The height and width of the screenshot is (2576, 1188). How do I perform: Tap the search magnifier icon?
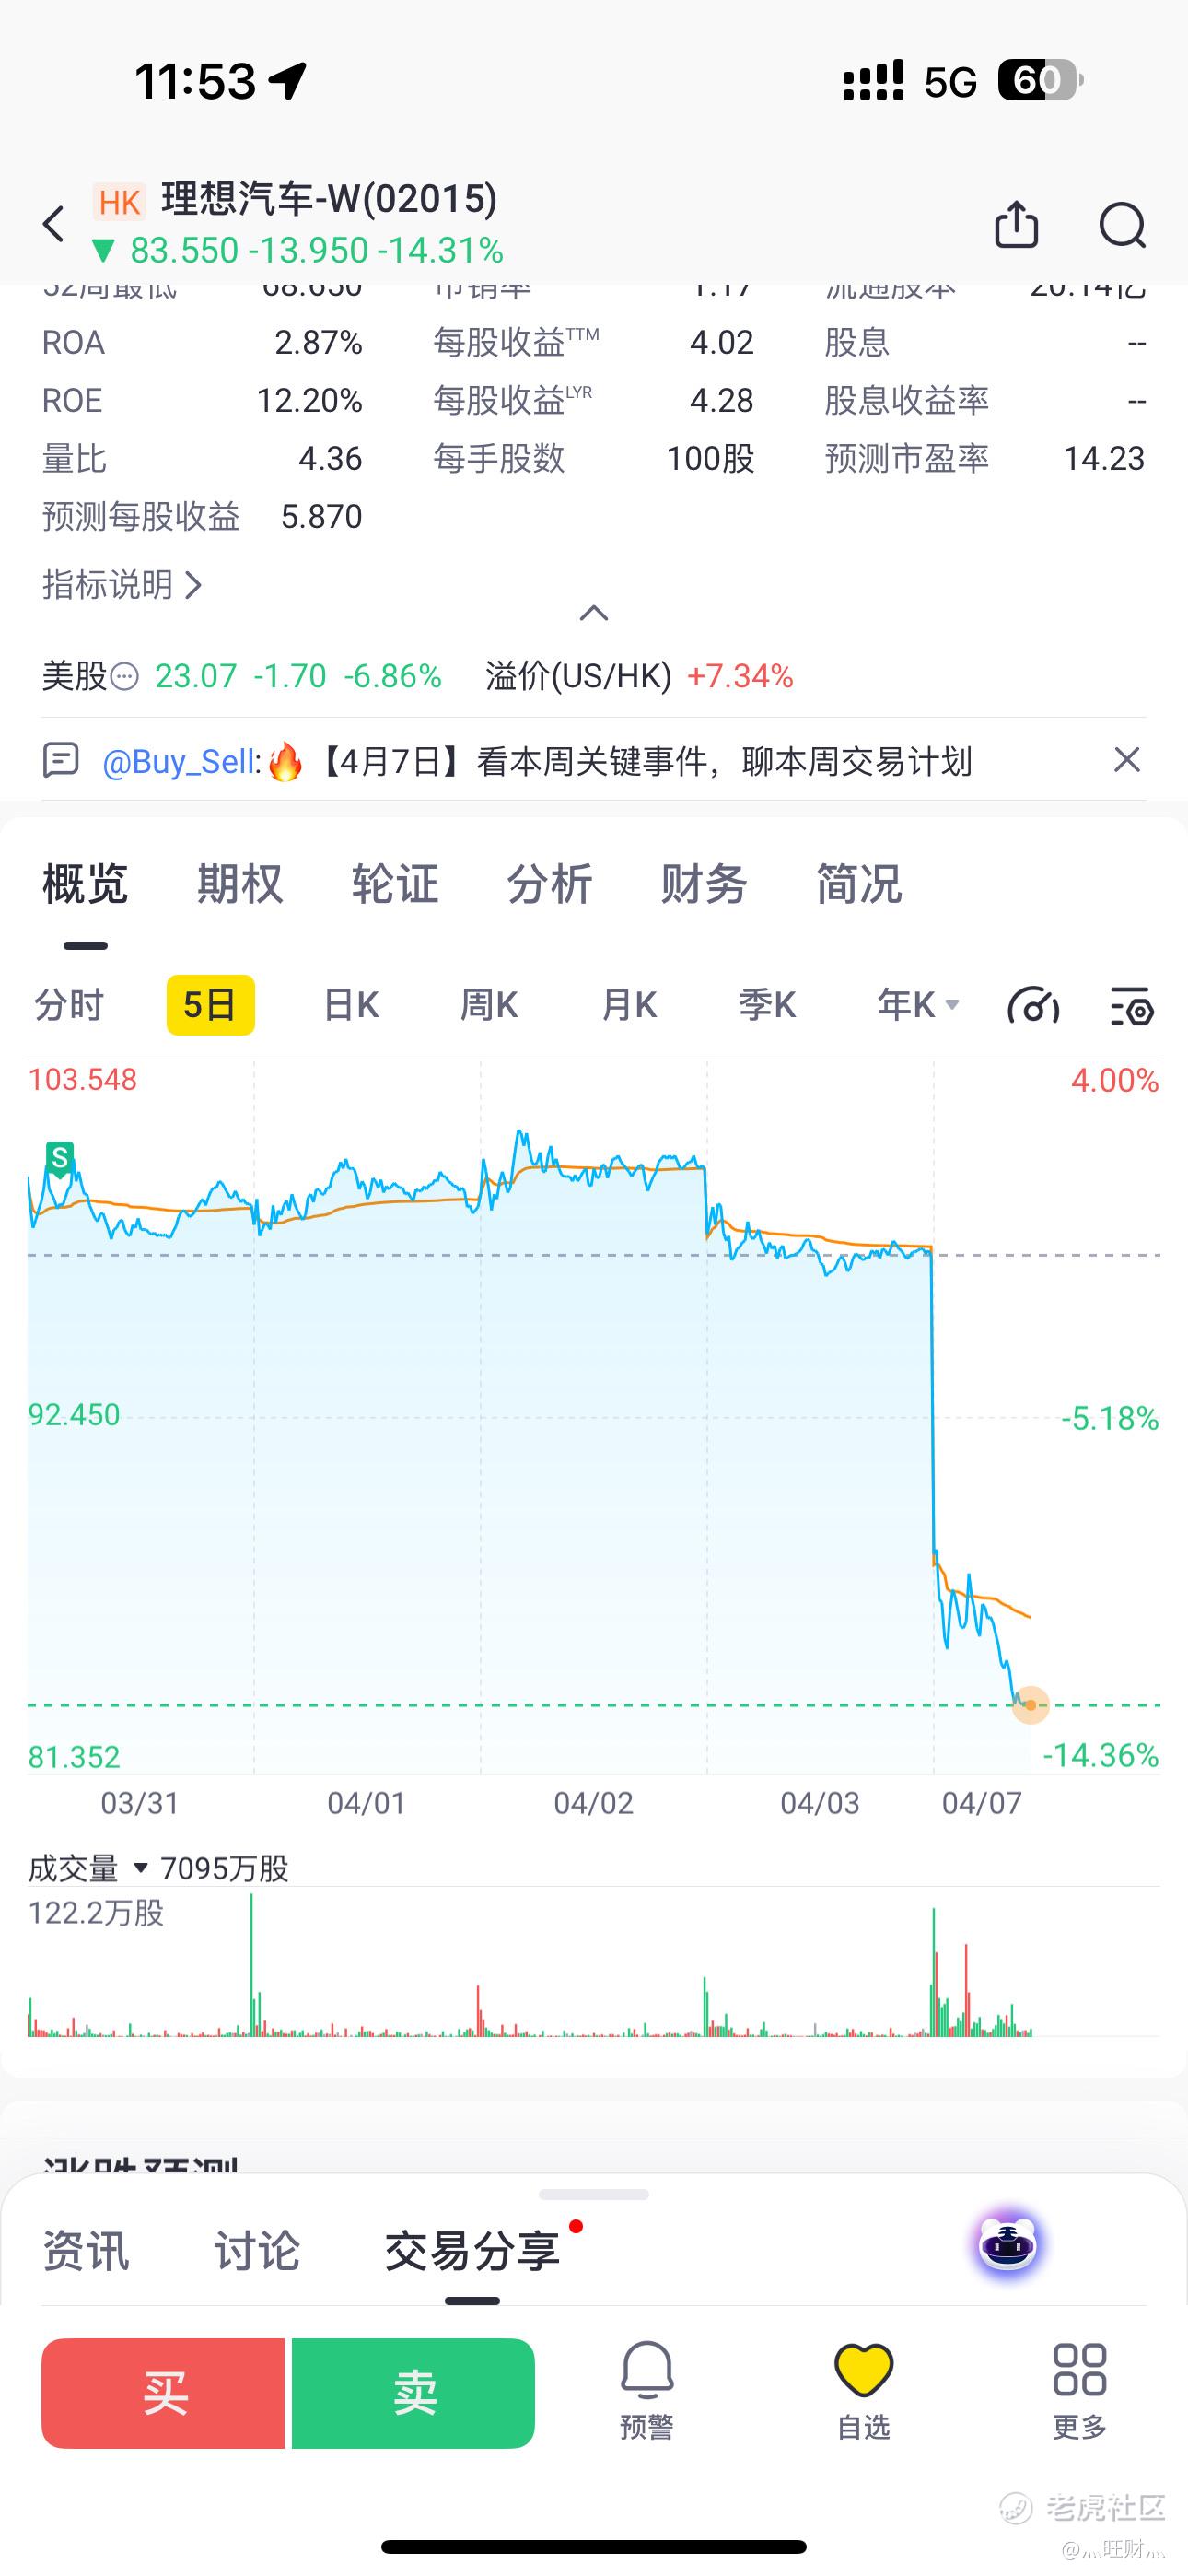pyautogui.click(x=1122, y=224)
